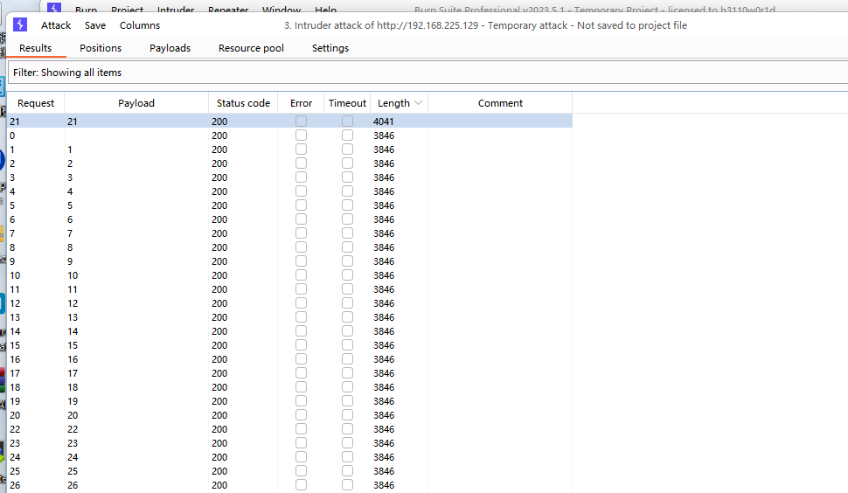Click the filter bar showing all items
Image resolution: width=848 pixels, height=493 pixels.
pyautogui.click(x=350, y=73)
